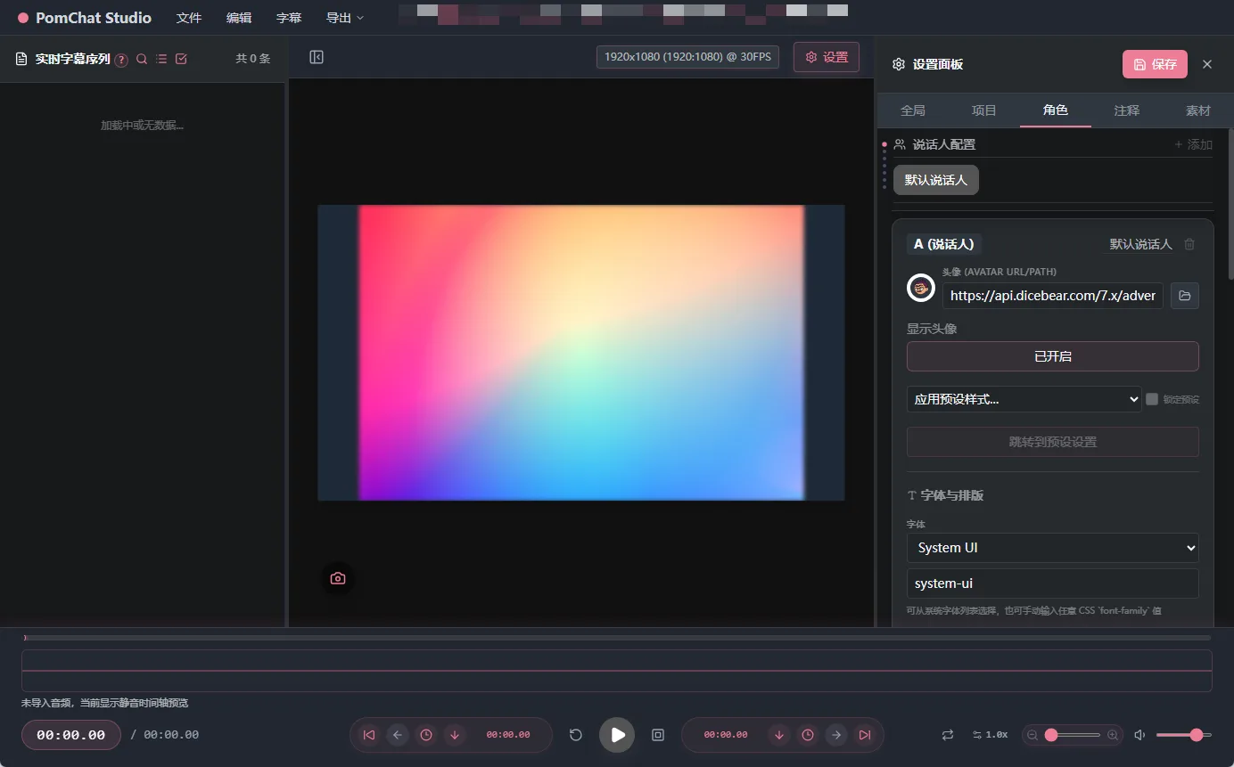The height and width of the screenshot is (767, 1234).
Task: Check the 锁定预设 checkbox
Action: (x=1152, y=399)
